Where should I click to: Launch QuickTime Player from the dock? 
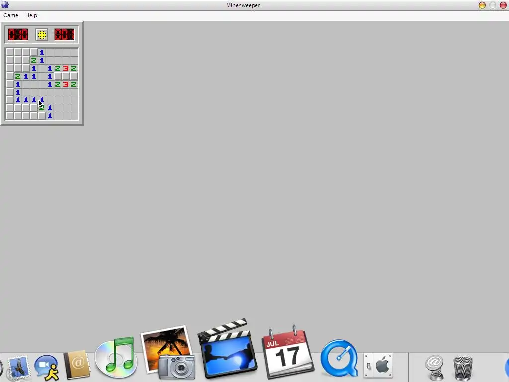(339, 357)
